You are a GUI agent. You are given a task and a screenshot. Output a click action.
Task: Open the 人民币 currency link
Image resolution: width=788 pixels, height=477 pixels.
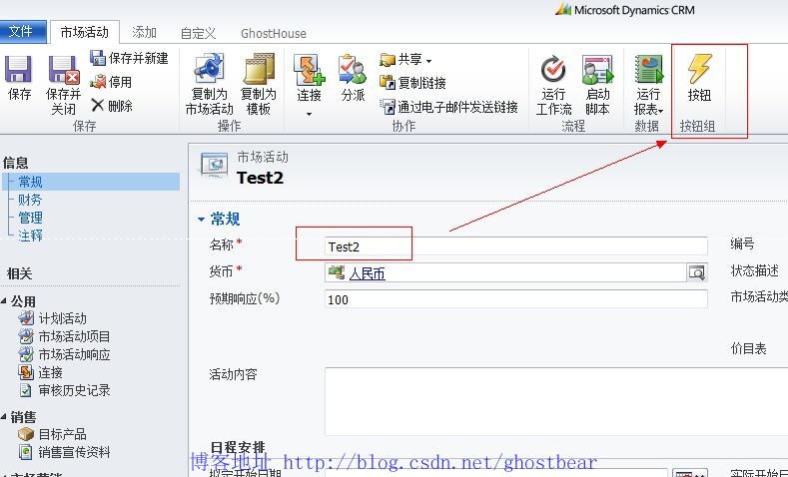click(x=367, y=273)
